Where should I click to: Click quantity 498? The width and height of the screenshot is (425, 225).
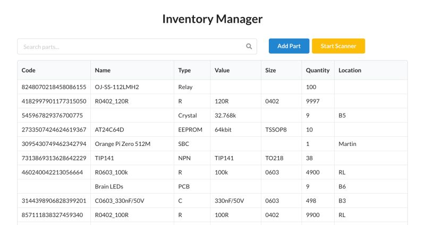pos(311,201)
